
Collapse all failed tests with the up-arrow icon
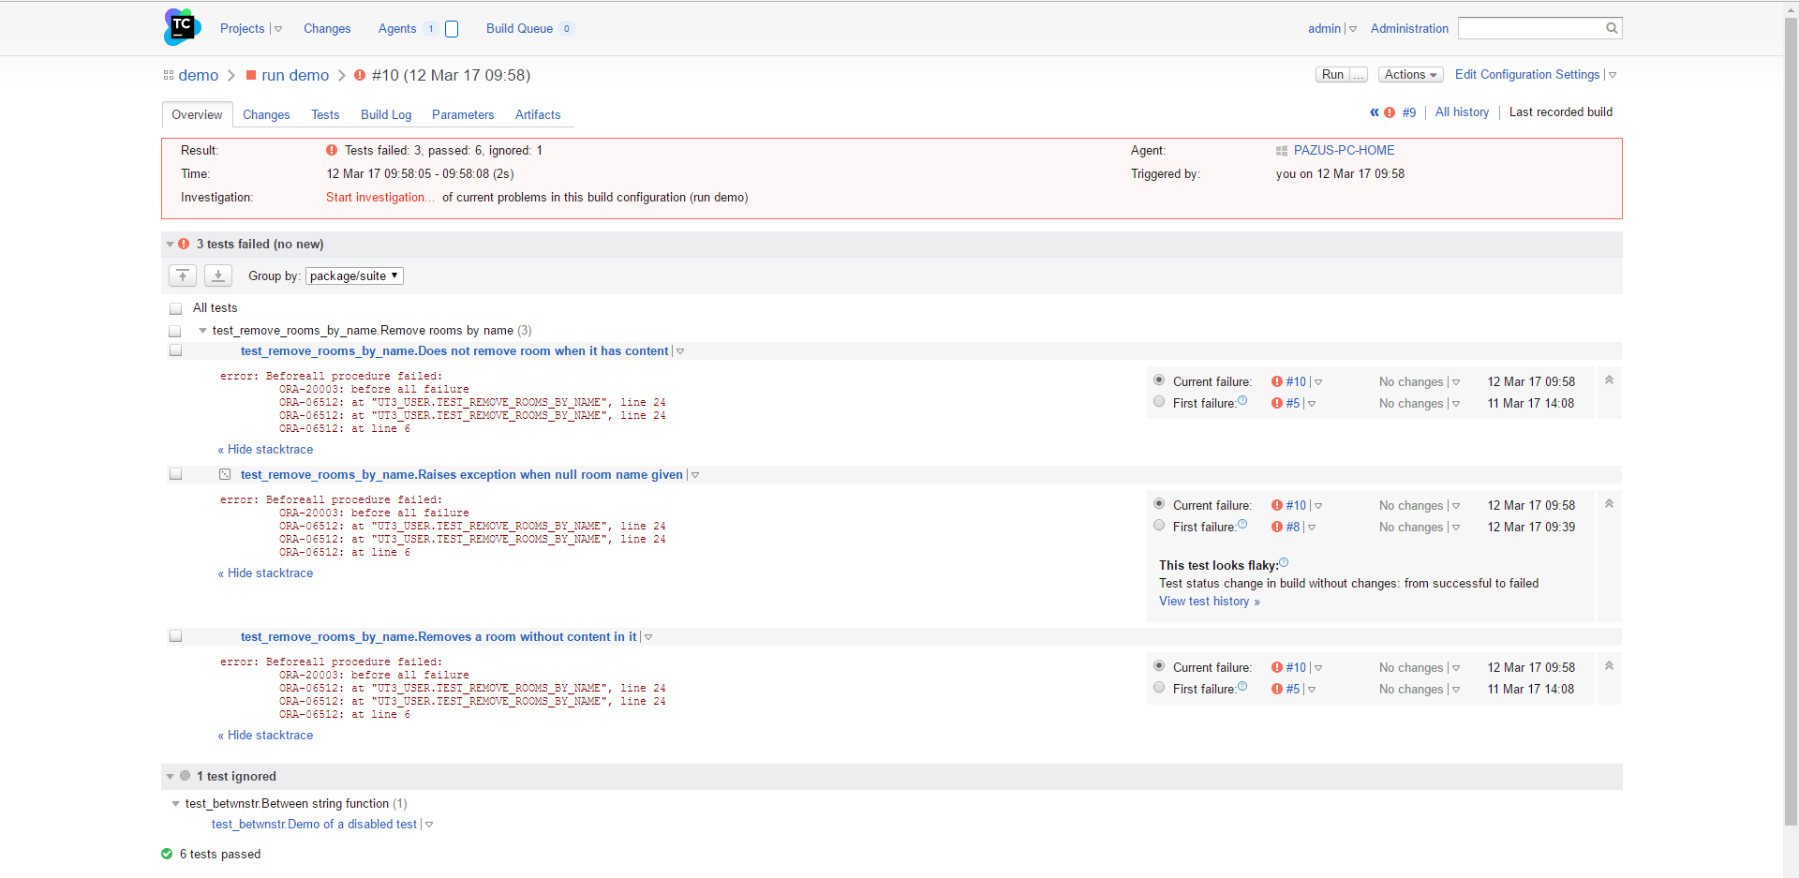pyautogui.click(x=182, y=275)
